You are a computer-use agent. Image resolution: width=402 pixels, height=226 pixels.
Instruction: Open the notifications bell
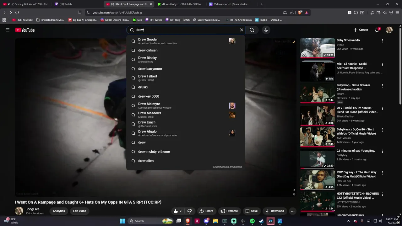(377, 30)
